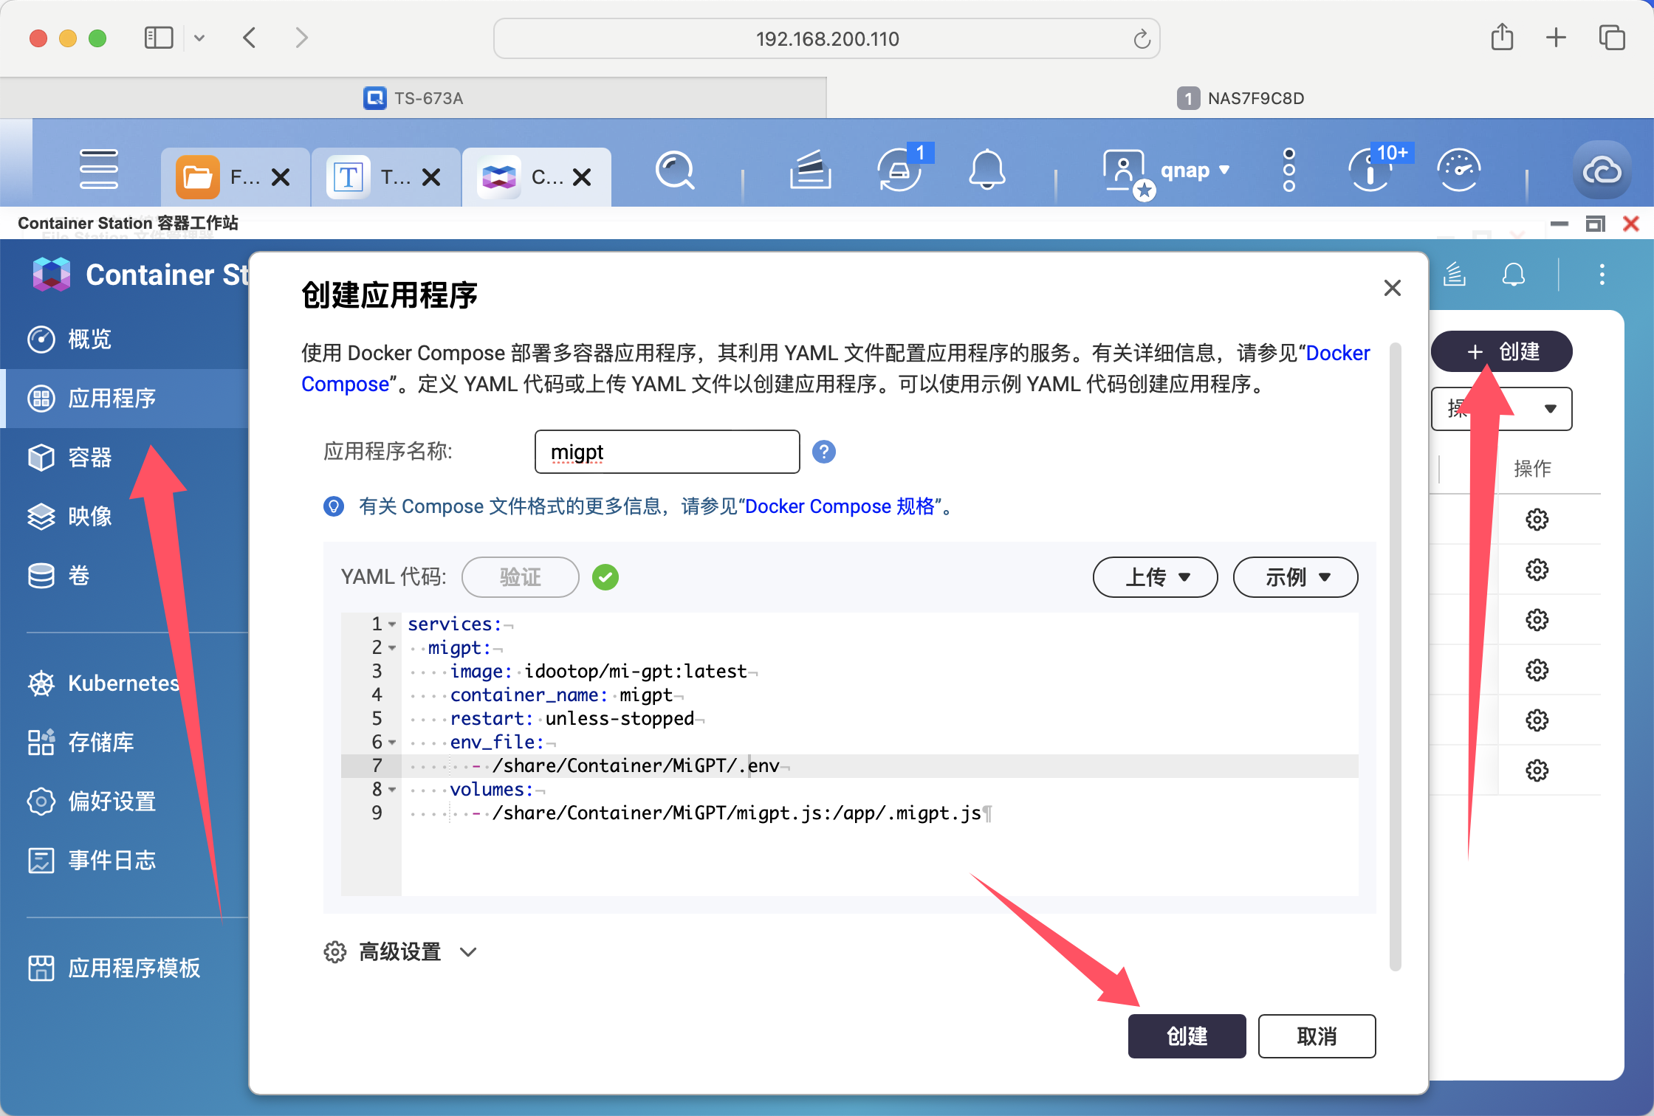This screenshot has width=1654, height=1116.
Task: Click the application name input field
Action: coord(668,452)
